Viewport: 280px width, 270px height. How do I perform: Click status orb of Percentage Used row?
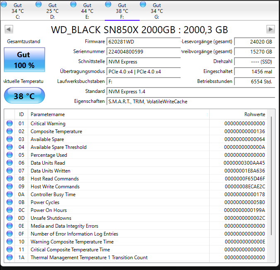click(x=10, y=155)
